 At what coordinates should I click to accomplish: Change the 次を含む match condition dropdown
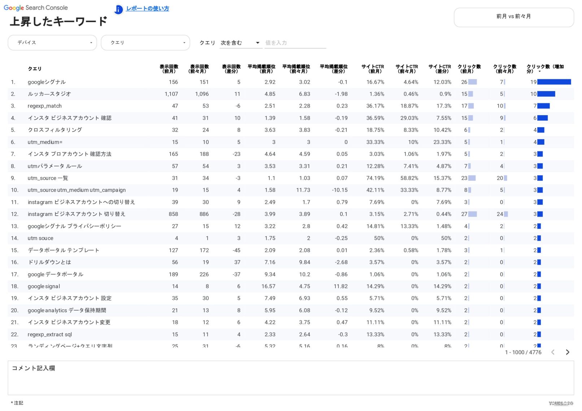(240, 43)
